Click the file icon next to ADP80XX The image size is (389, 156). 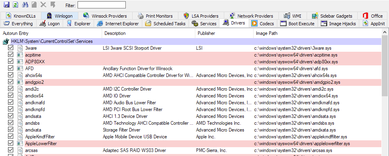tap(20, 62)
